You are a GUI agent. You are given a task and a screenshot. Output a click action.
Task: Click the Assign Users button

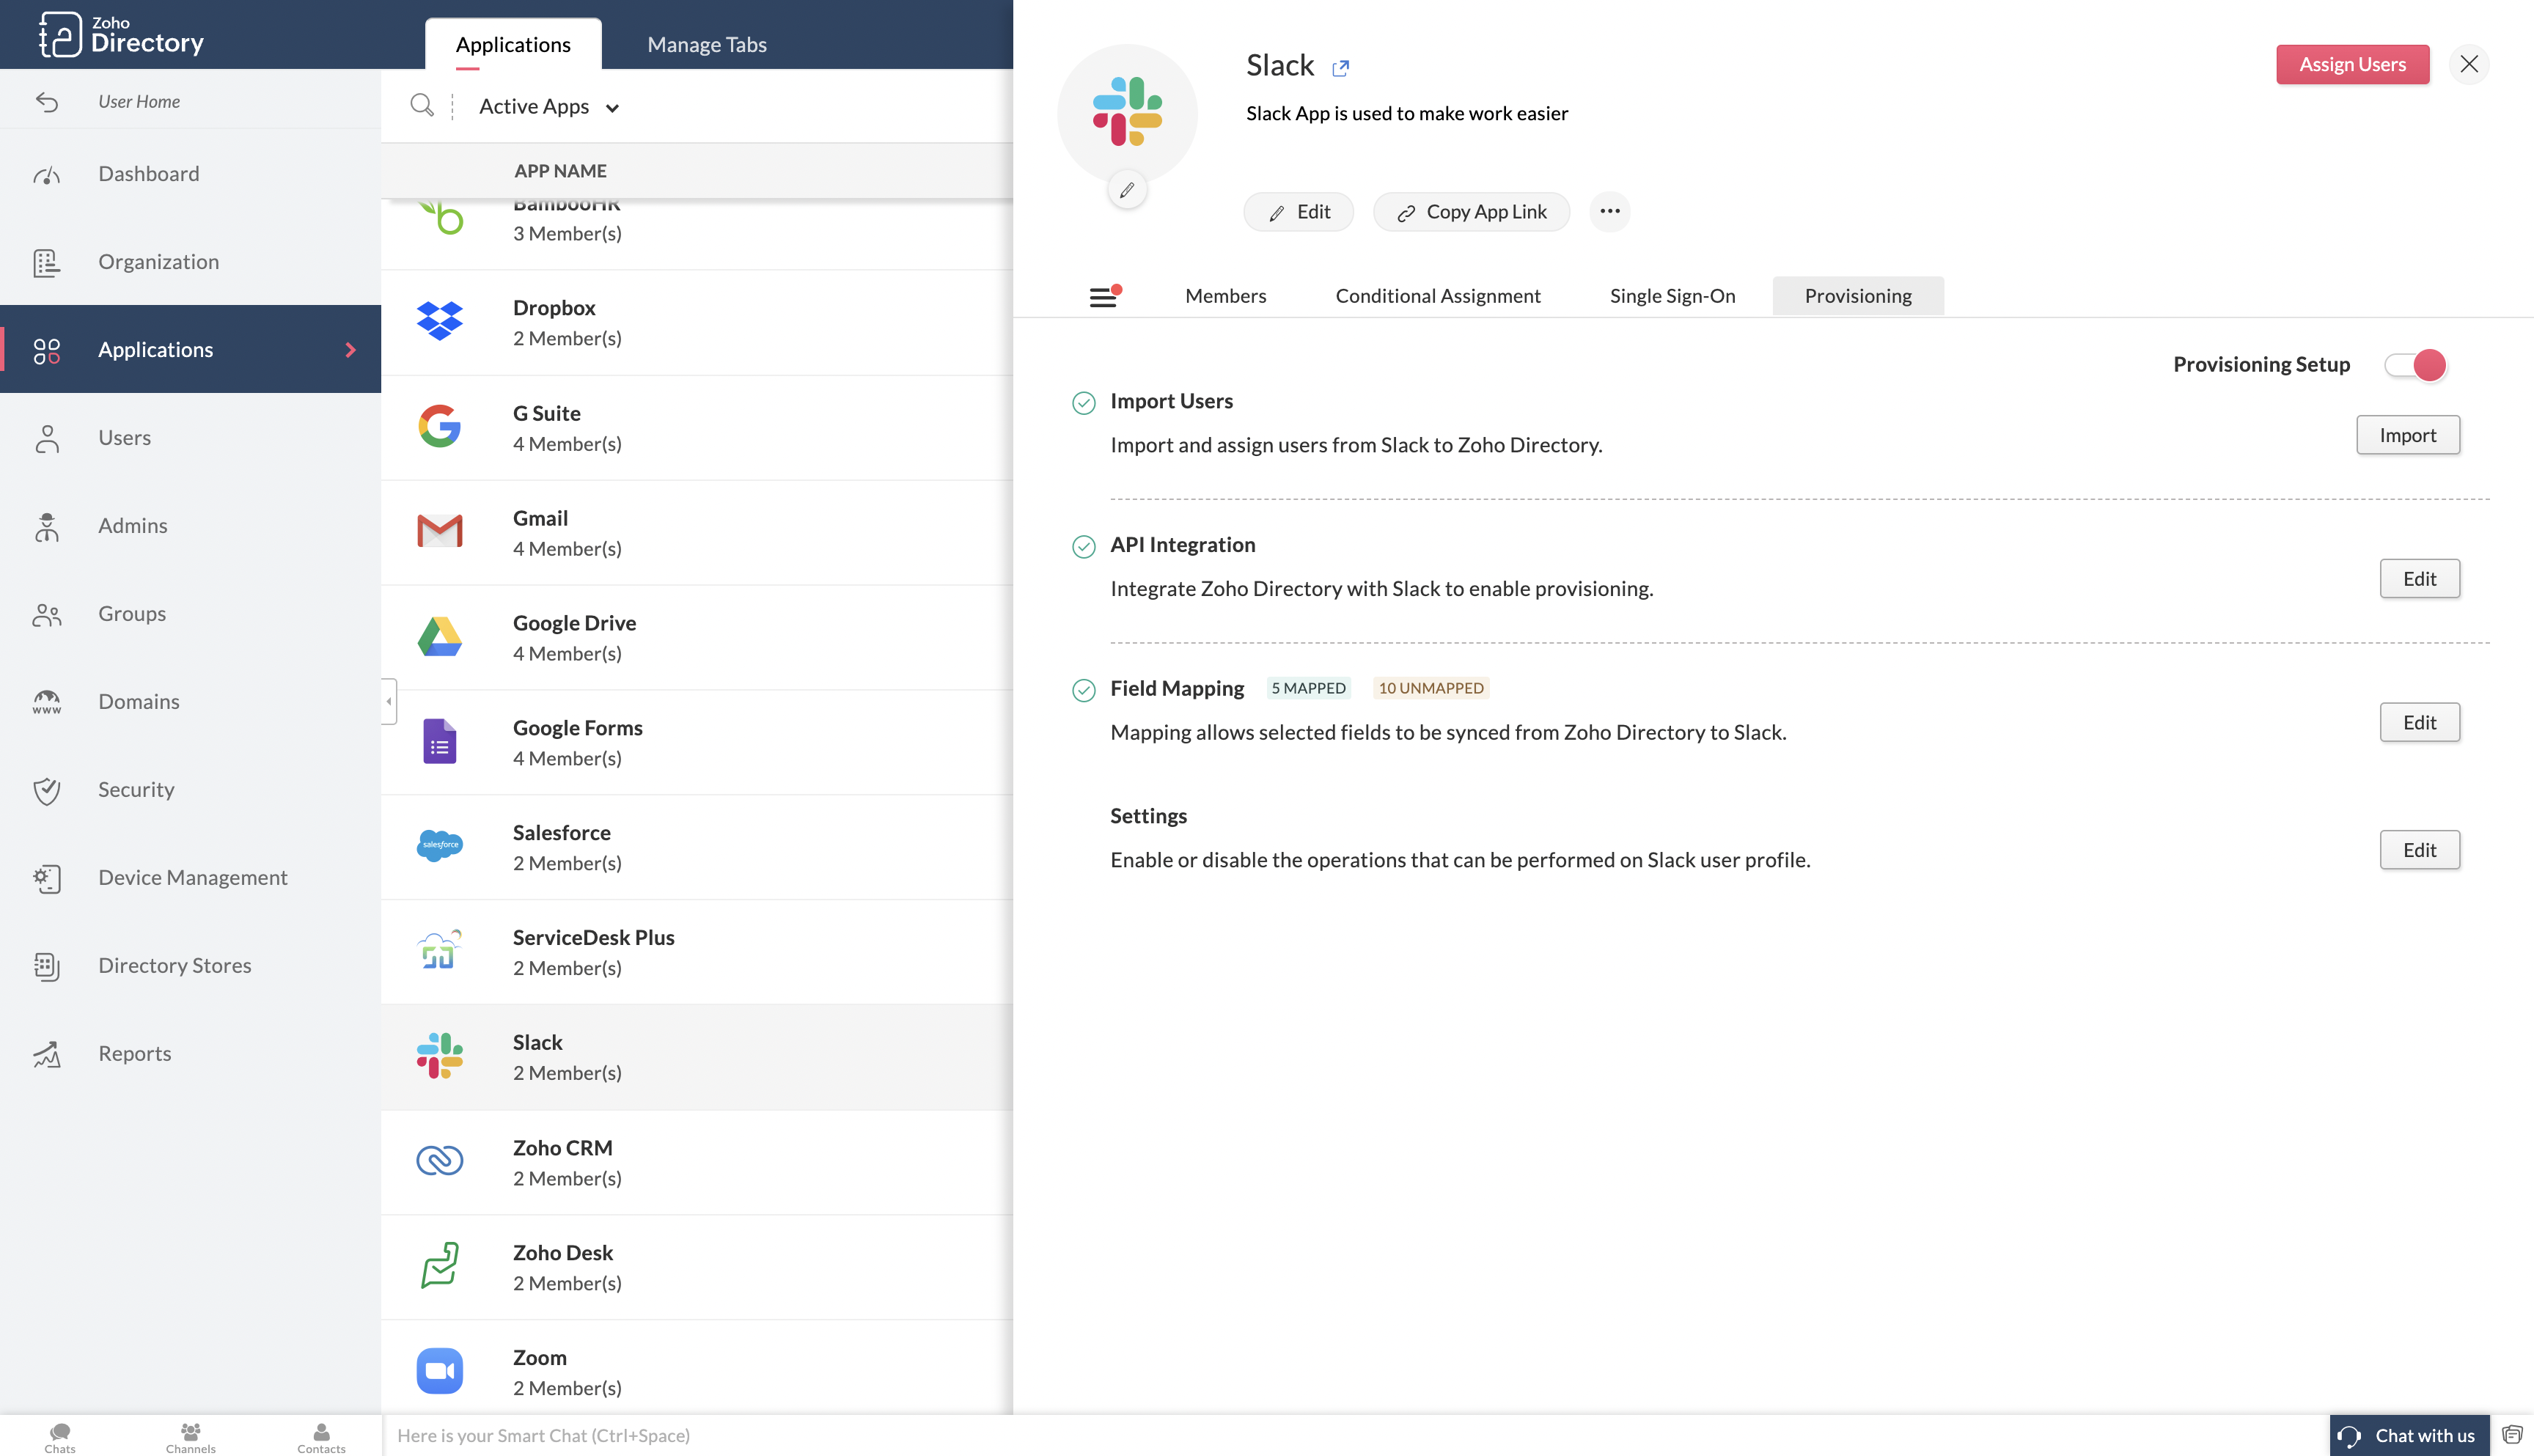click(x=2352, y=64)
